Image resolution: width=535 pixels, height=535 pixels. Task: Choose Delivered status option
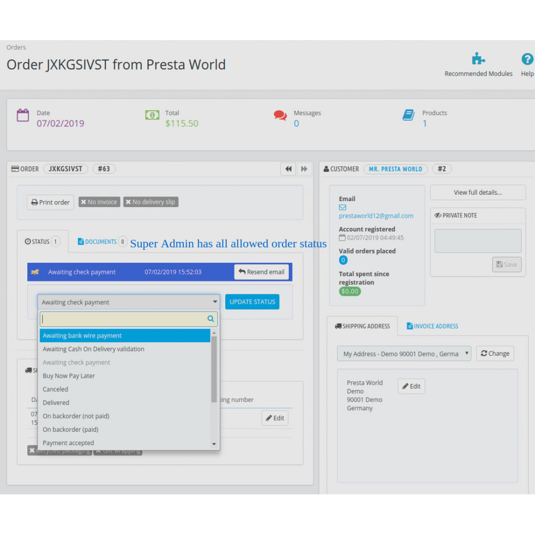(x=125, y=403)
